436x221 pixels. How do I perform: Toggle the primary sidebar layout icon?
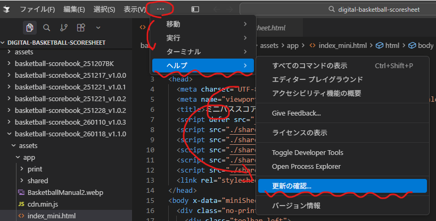click(195, 9)
